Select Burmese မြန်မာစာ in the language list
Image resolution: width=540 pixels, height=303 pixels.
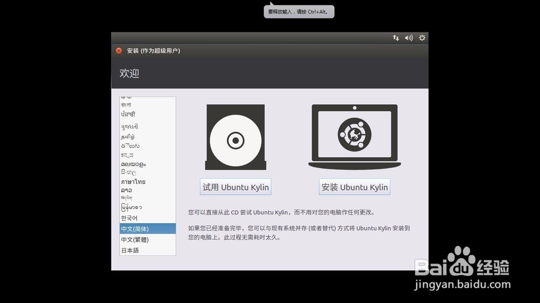pyautogui.click(x=148, y=207)
